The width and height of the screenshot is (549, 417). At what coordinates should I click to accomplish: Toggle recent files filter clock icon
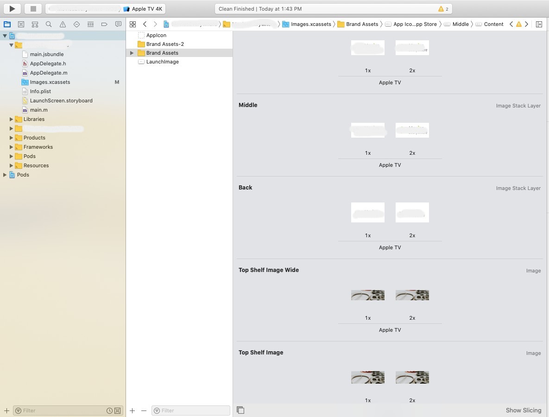click(x=109, y=411)
